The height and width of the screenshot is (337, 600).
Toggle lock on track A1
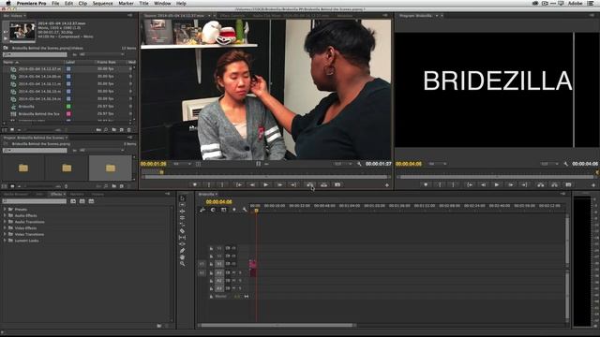[211, 272]
